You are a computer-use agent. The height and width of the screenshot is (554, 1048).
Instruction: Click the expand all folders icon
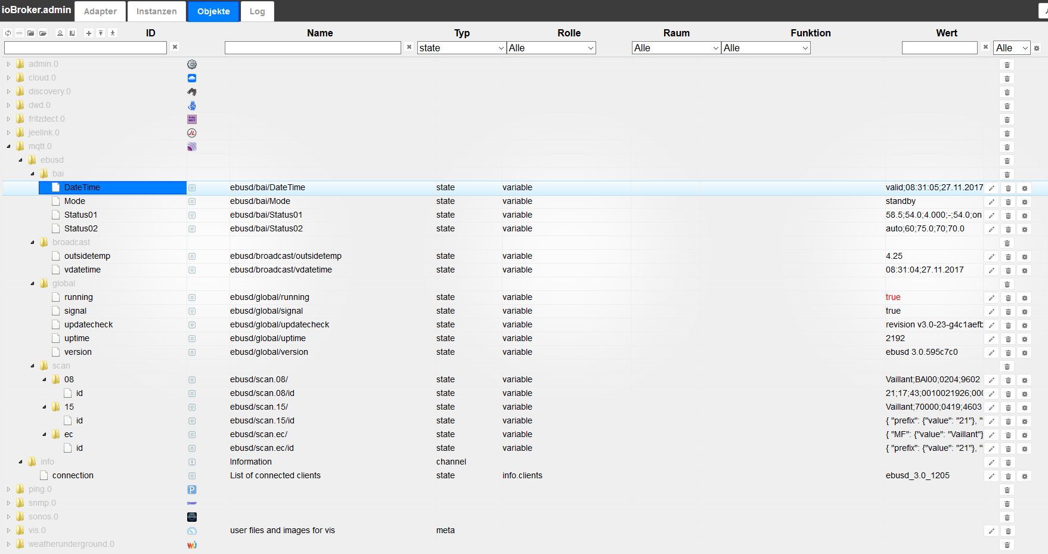coord(43,33)
